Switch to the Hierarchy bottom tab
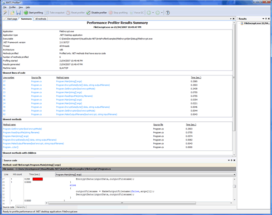This screenshot has width=272, height=215. tap(21, 207)
